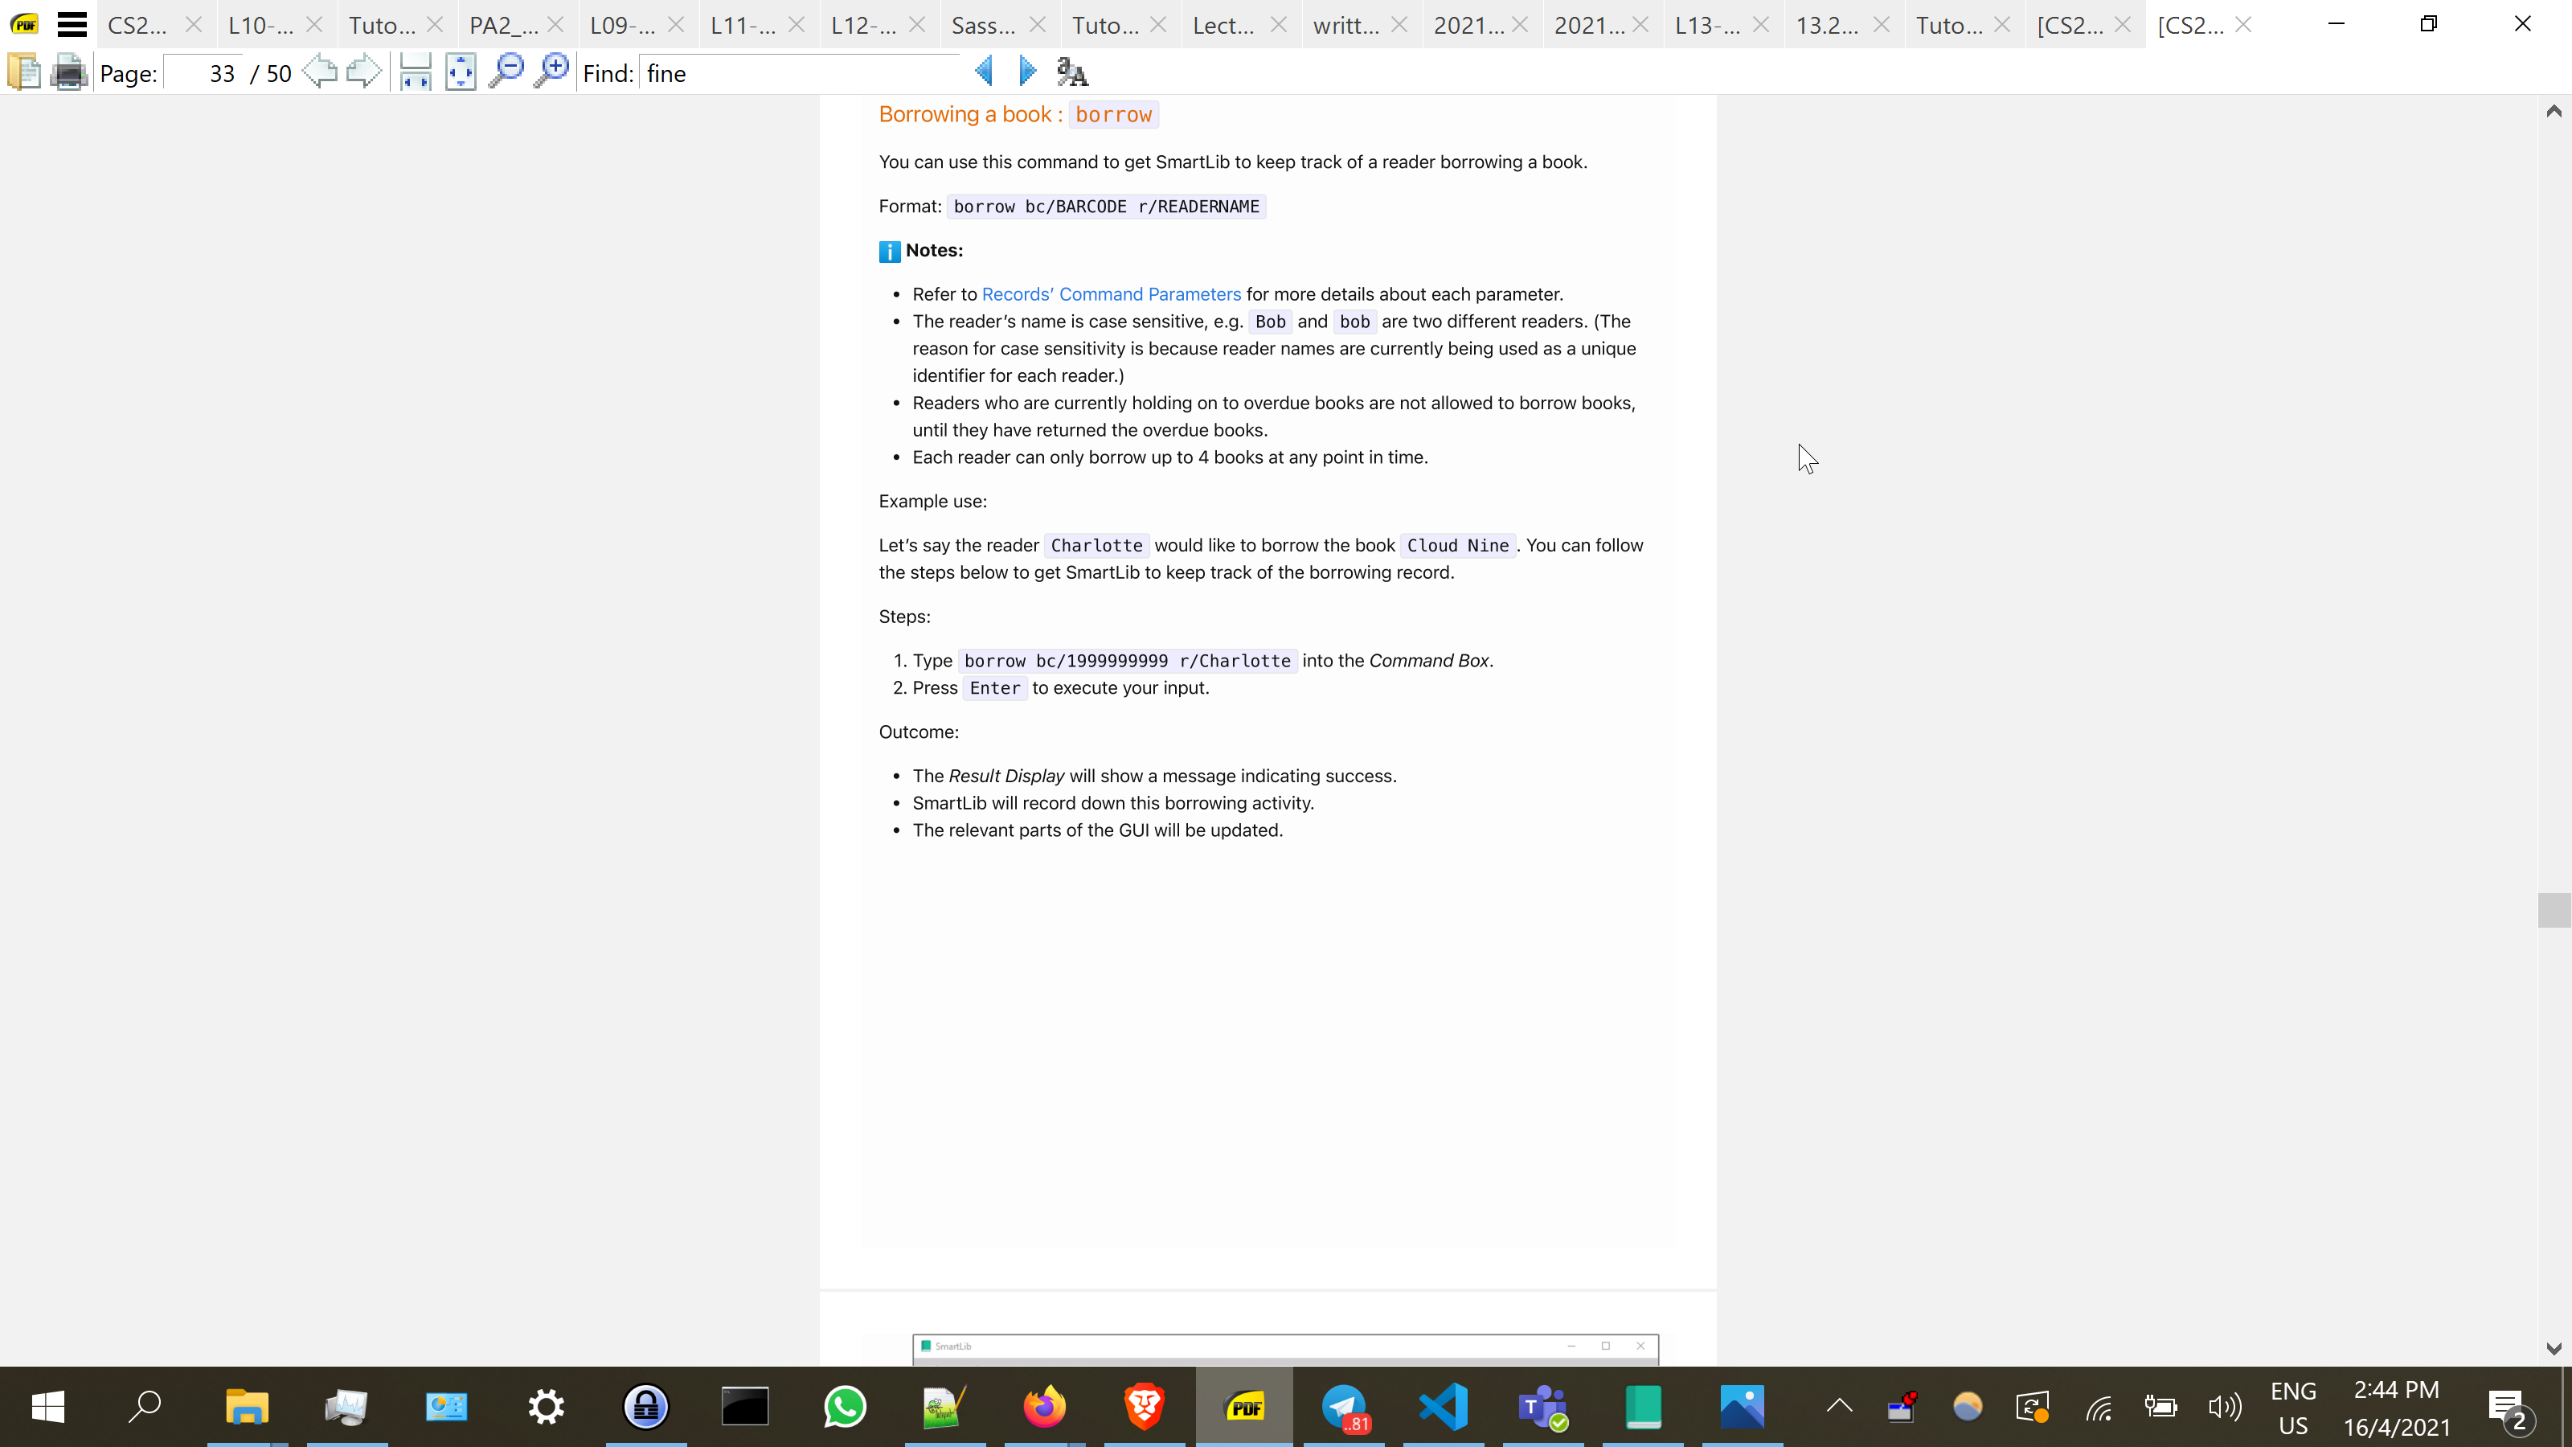
Task: Switch to the Sass... tab
Action: [982, 26]
